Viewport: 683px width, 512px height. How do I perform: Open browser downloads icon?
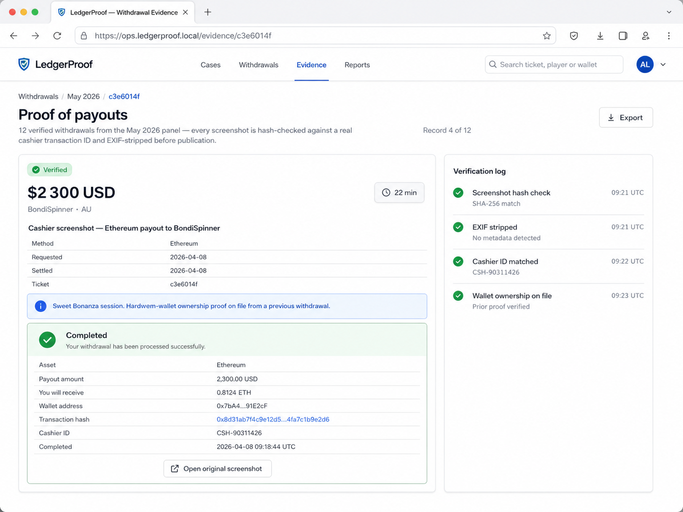[600, 36]
